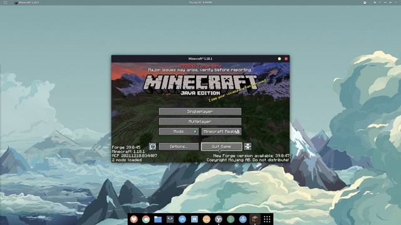Show the applications grid in dock
Image resolution: width=401 pixels, height=225 pixels.
[x=267, y=219]
